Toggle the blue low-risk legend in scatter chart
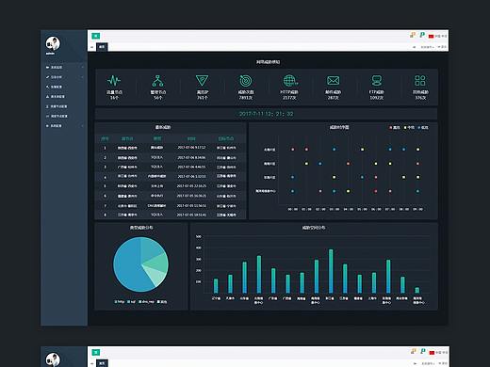 click(x=423, y=127)
